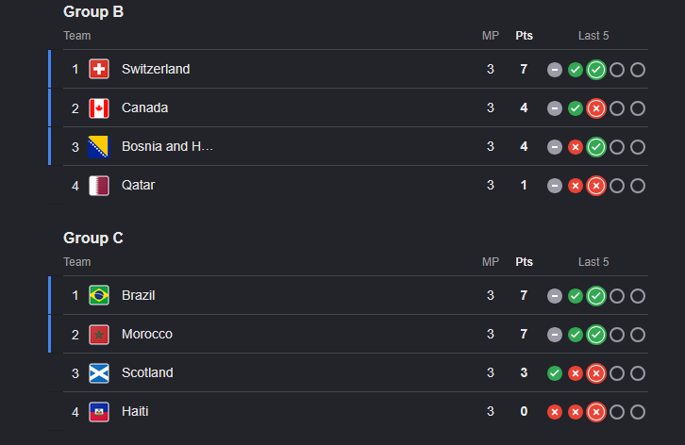This screenshot has width=685, height=445.
Task: Click the Bosnia and Herzegovina flag icon
Action: [x=99, y=146]
